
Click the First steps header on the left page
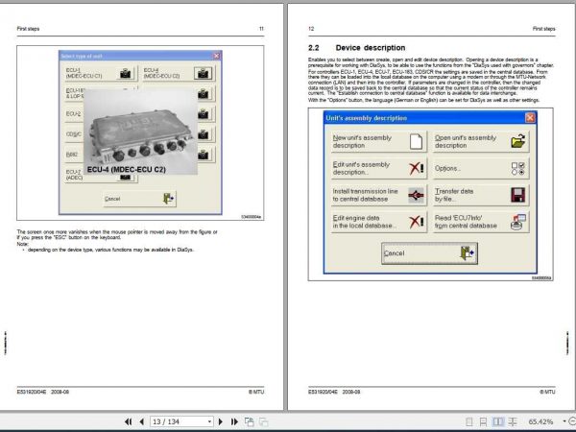(28, 29)
